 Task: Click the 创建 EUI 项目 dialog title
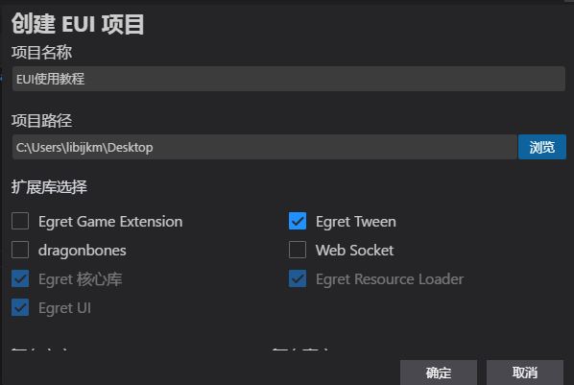(x=78, y=24)
